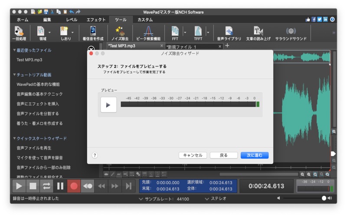Screen dimensions: 347x217
Task: Open the FFT dropdown arrow
Action: coord(185,32)
